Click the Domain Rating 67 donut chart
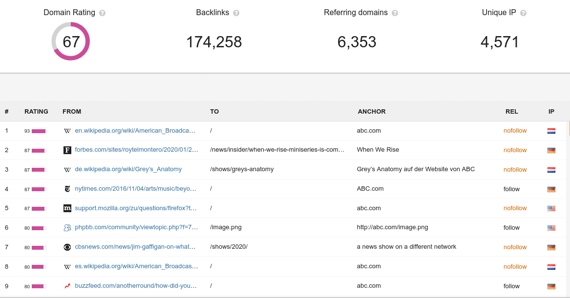This screenshot has width=570, height=298. point(70,41)
